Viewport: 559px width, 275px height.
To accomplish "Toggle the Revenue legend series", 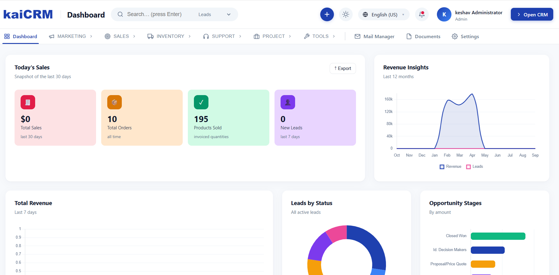I will 451,167.
